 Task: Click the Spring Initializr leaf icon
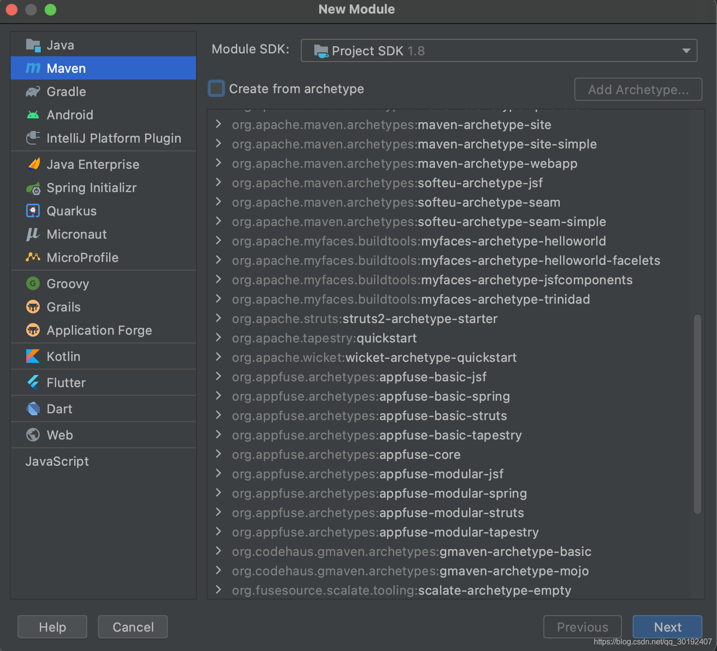point(33,188)
